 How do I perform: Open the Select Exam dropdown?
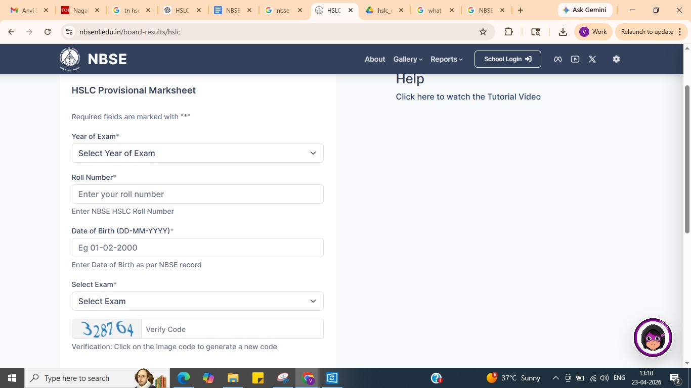(x=197, y=301)
